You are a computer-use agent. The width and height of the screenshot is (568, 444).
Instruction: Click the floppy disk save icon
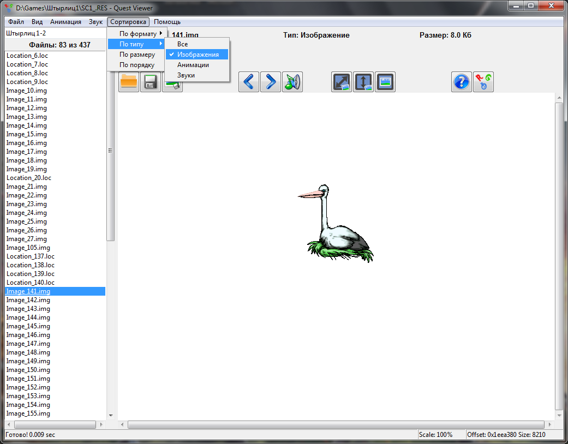pos(151,82)
